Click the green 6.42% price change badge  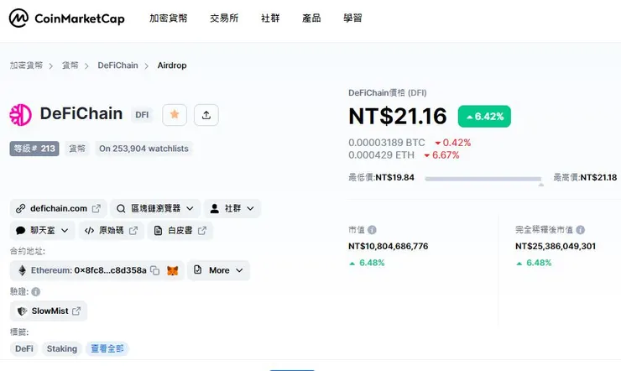[x=484, y=117]
